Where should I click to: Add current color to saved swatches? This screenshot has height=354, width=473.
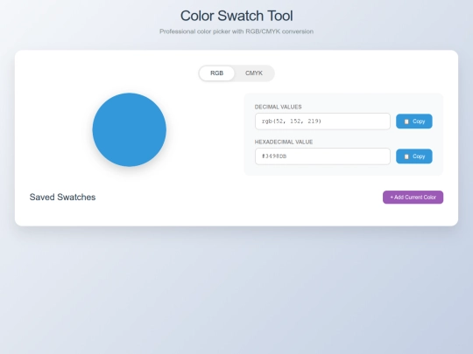[x=413, y=198]
